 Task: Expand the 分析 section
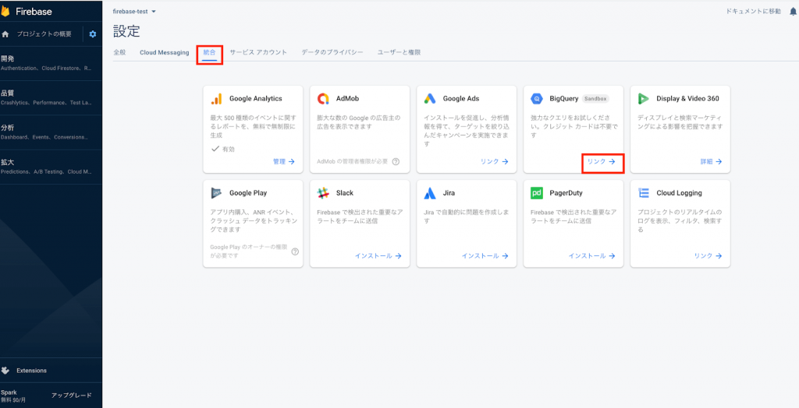(51, 132)
